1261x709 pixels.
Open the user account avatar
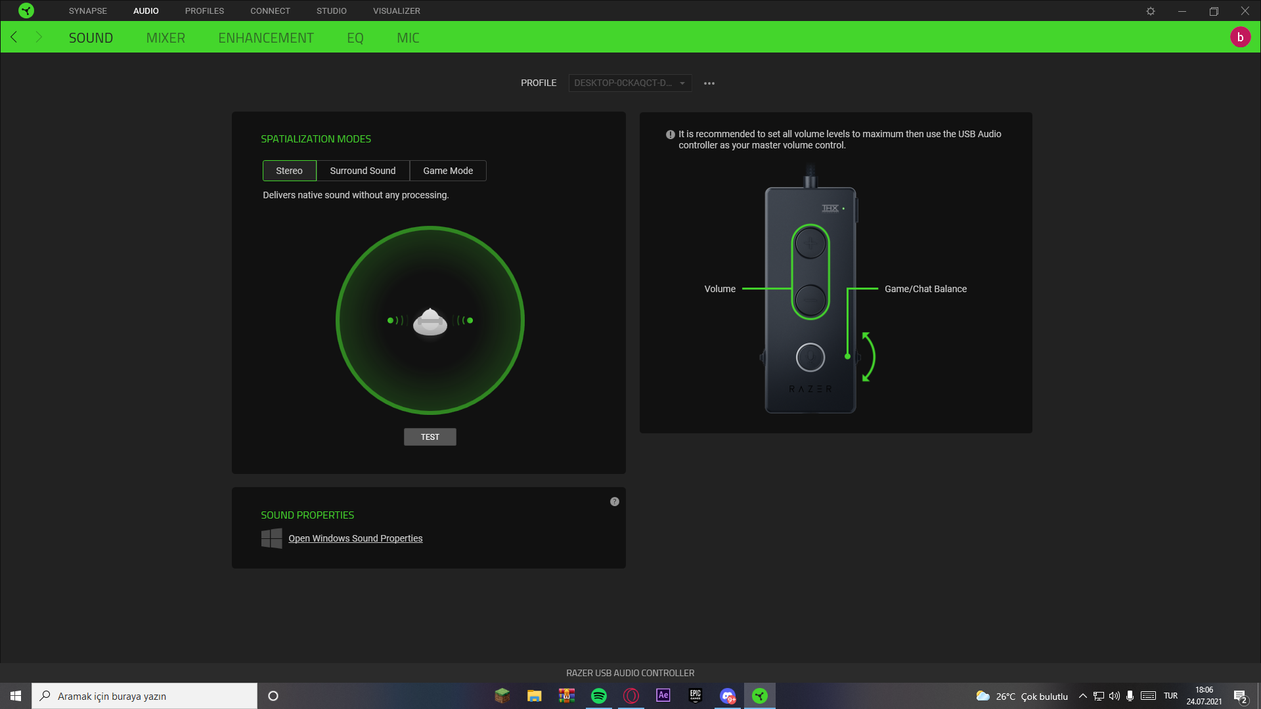[1240, 37]
